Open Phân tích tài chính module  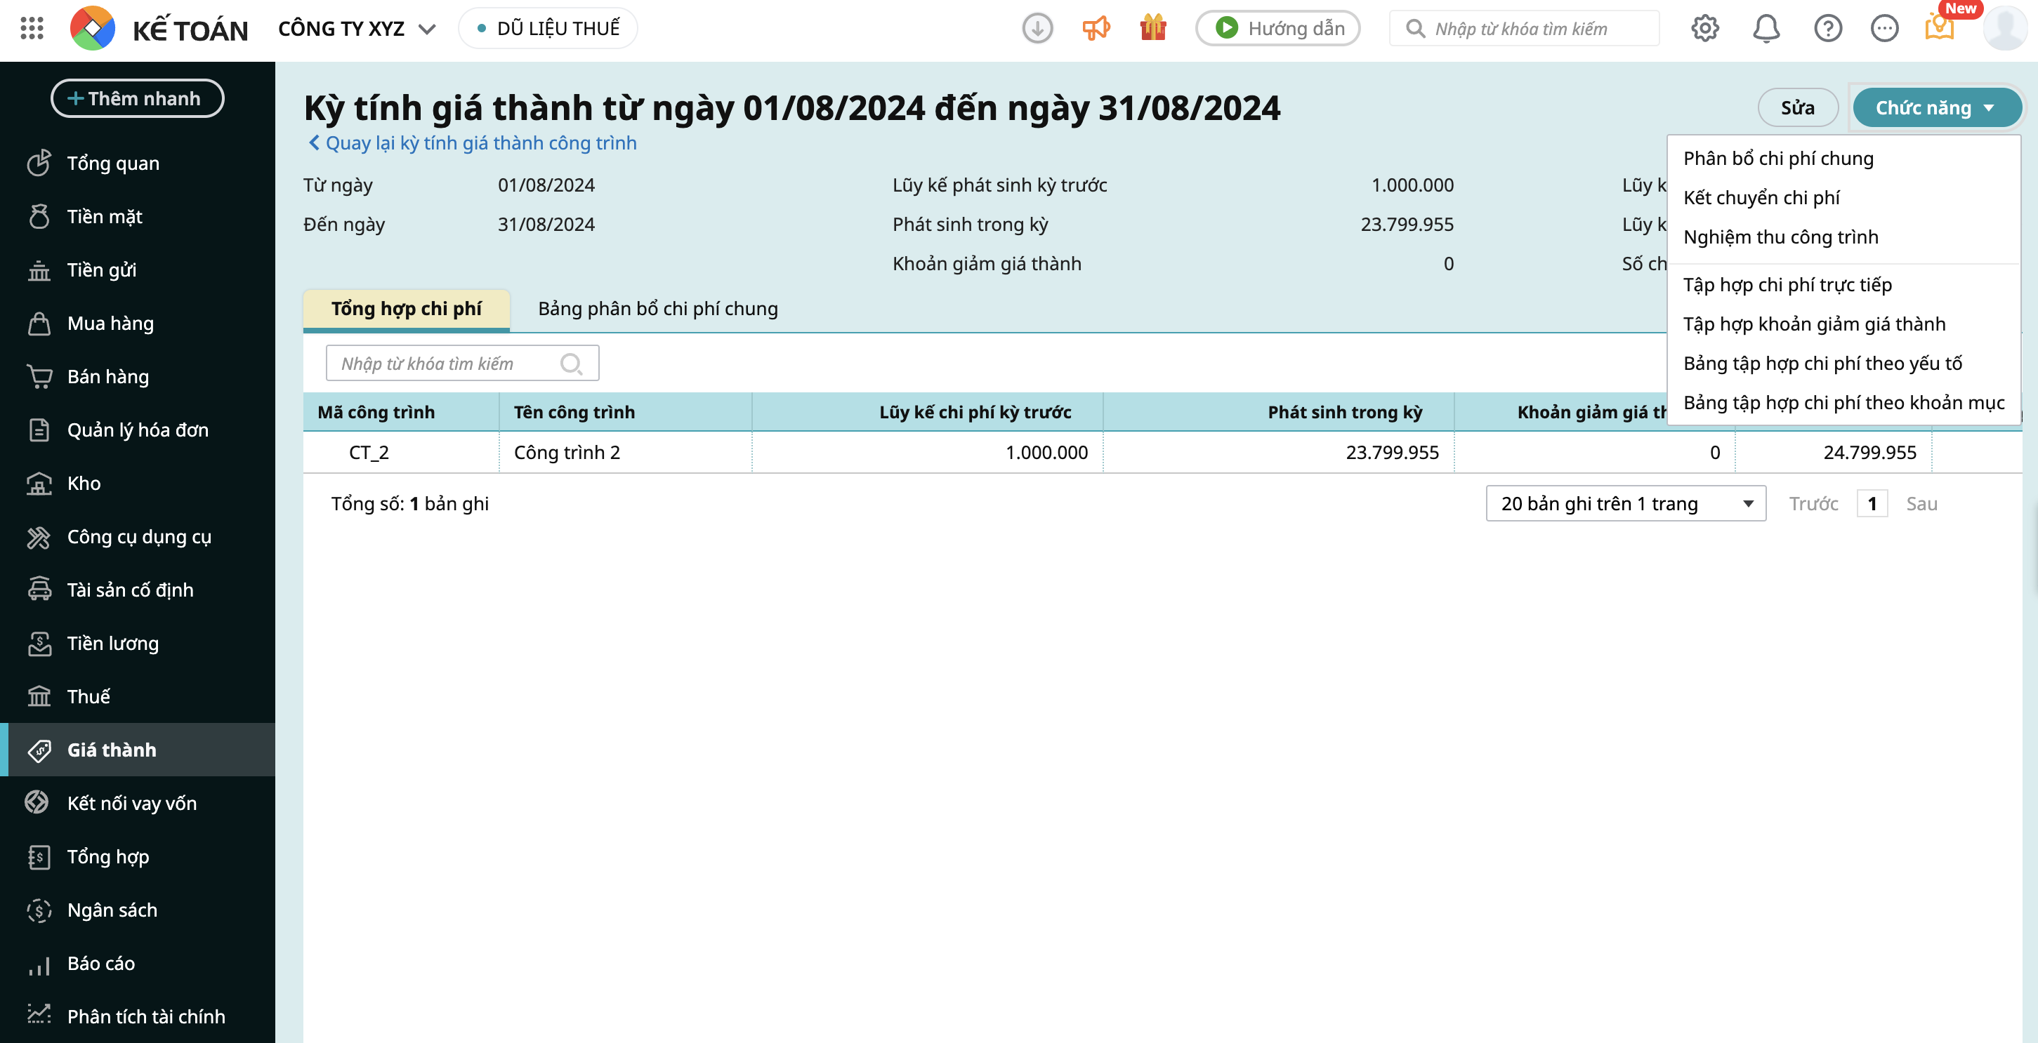coord(138,1017)
